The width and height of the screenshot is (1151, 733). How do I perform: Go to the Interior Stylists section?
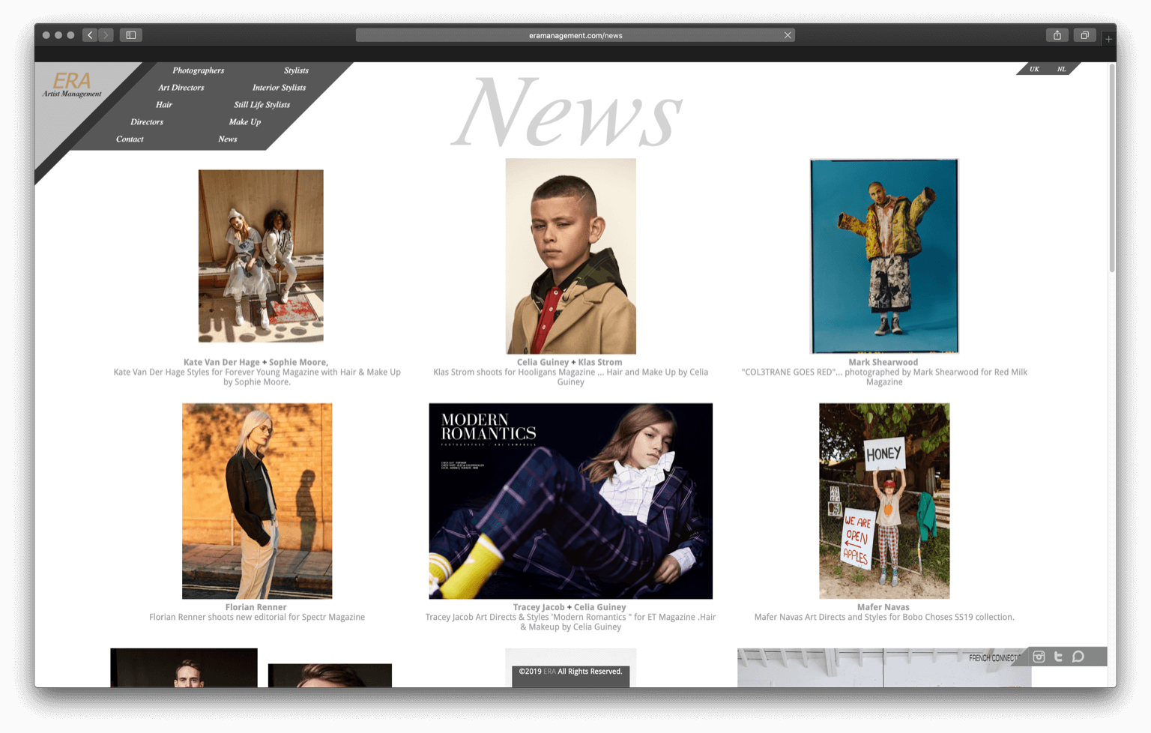coord(279,88)
